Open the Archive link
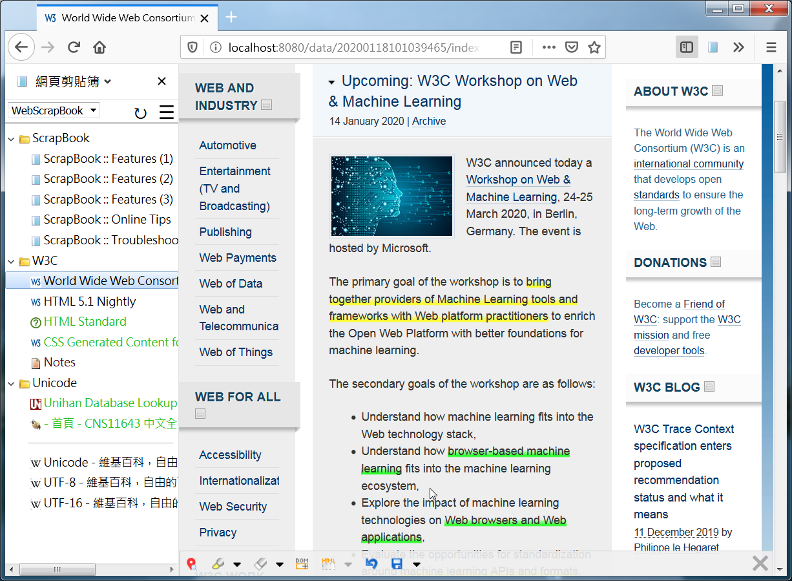Viewport: 792px width, 581px height. pyautogui.click(x=429, y=121)
